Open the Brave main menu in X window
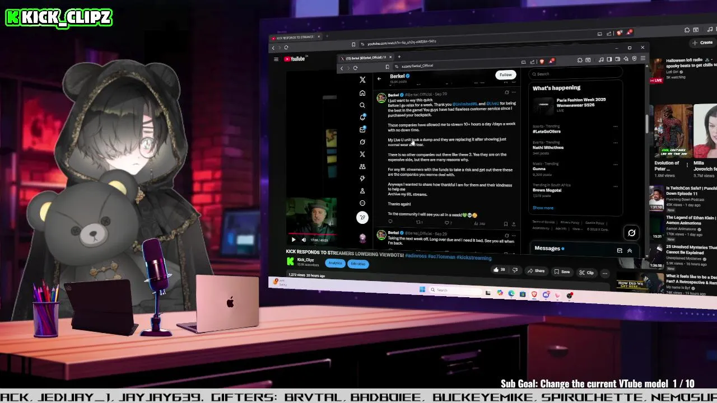The width and height of the screenshot is (717, 403). [x=643, y=58]
